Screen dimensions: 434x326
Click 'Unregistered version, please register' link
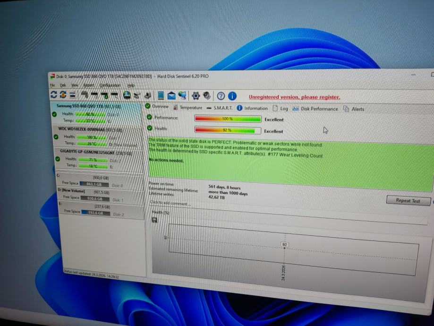pyautogui.click(x=295, y=97)
